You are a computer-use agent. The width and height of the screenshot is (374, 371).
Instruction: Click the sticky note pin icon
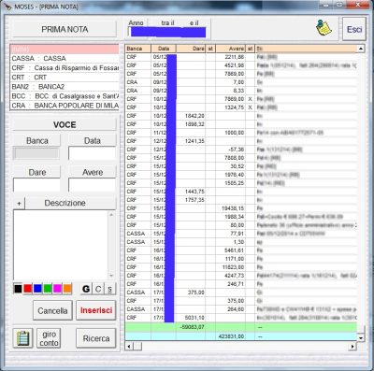[x=324, y=28]
